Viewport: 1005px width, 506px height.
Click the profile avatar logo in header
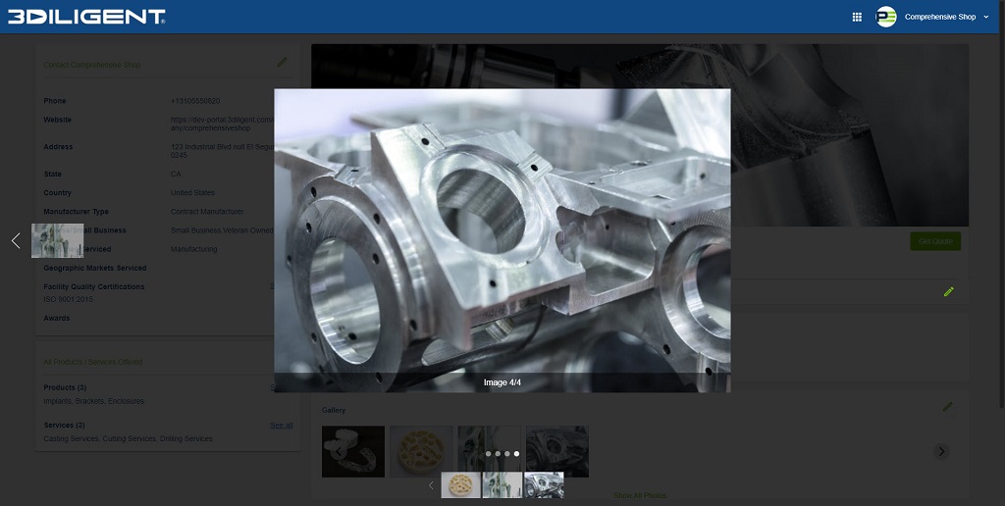(x=886, y=17)
